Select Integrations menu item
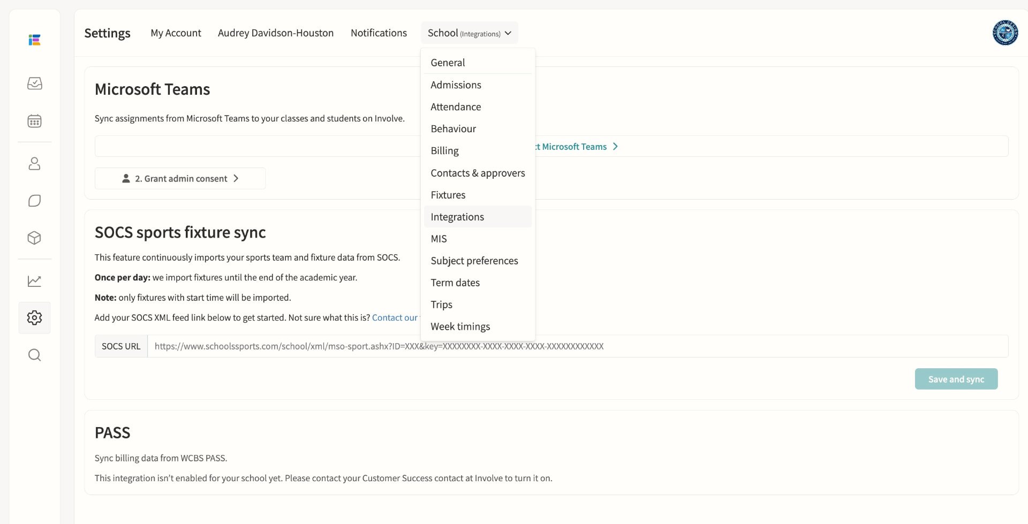The image size is (1028, 524). 478,217
